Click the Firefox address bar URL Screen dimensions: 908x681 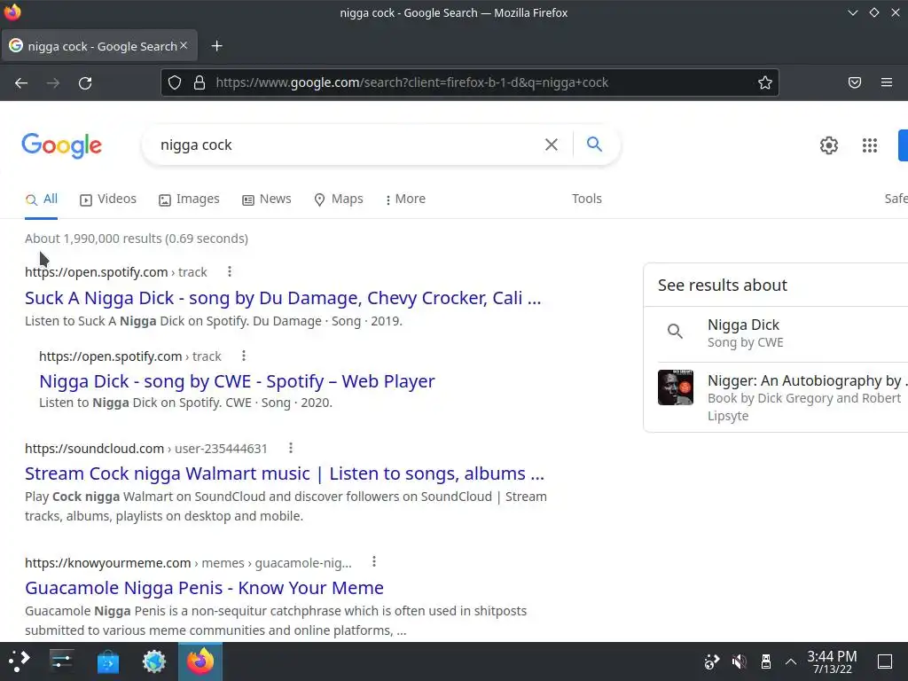(411, 82)
